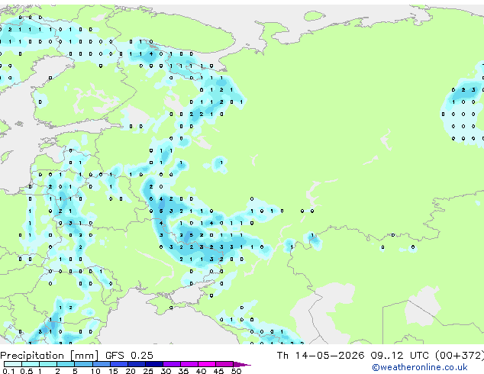Click the 25–30 mm dark navy legend swatch

point(153,364)
